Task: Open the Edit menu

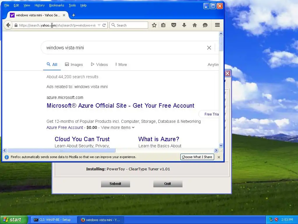Action: click(16, 5)
